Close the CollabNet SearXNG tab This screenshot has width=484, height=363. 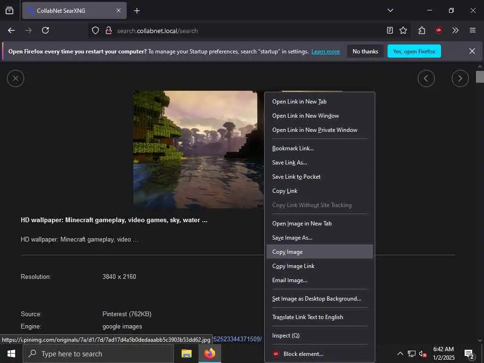pyautogui.click(x=119, y=10)
